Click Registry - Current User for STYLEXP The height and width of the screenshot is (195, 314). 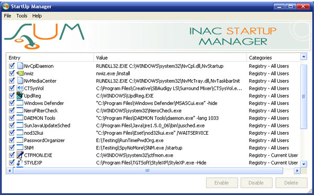[273, 162]
